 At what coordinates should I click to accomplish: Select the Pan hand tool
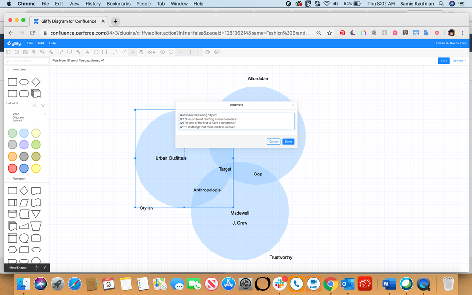(141, 52)
